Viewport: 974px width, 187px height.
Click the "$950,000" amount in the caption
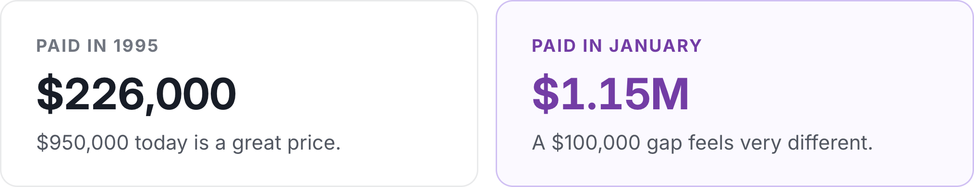tap(83, 143)
